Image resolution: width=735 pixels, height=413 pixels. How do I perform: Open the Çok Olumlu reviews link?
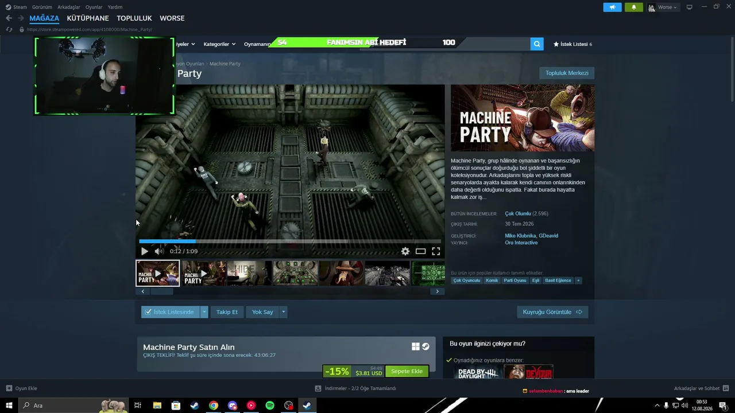[518, 213]
